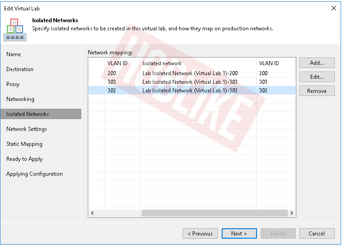Proceed with the Next button
This screenshot has width=342, height=245.
point(239,234)
